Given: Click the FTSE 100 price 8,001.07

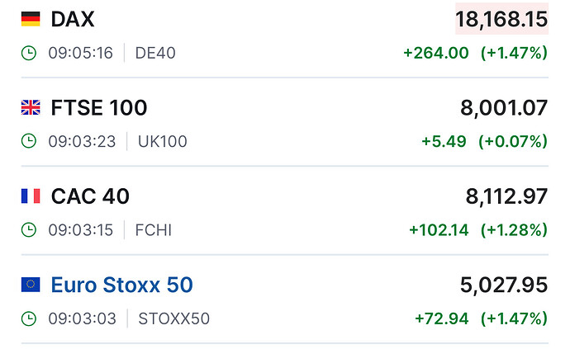Looking at the screenshot, I should pyautogui.click(x=504, y=108).
